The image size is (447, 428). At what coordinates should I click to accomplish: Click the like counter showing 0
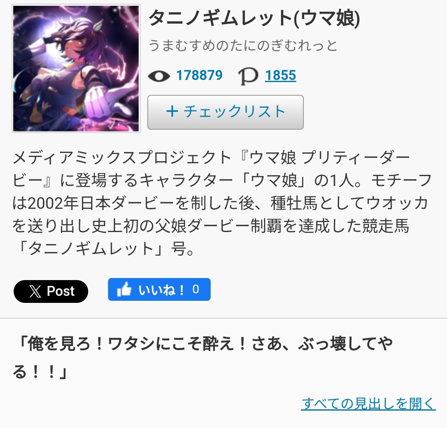pyautogui.click(x=196, y=289)
